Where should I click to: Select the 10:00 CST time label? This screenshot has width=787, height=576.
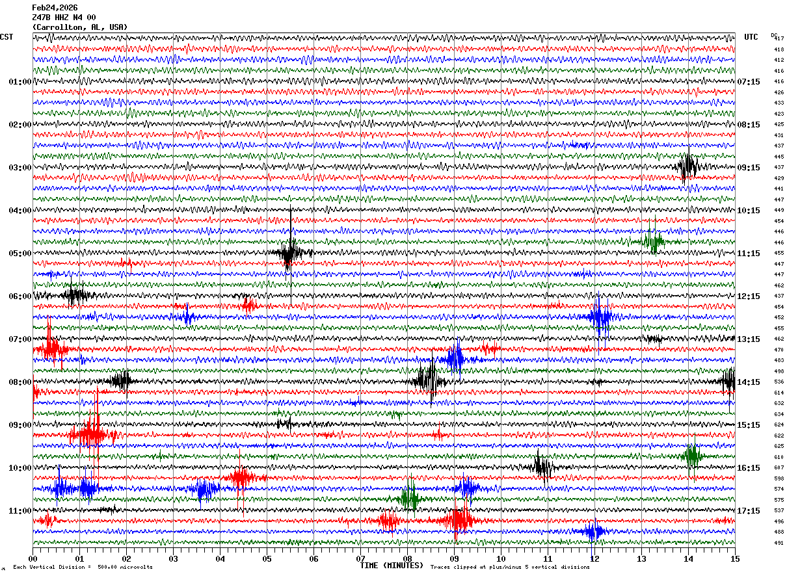click(x=20, y=468)
